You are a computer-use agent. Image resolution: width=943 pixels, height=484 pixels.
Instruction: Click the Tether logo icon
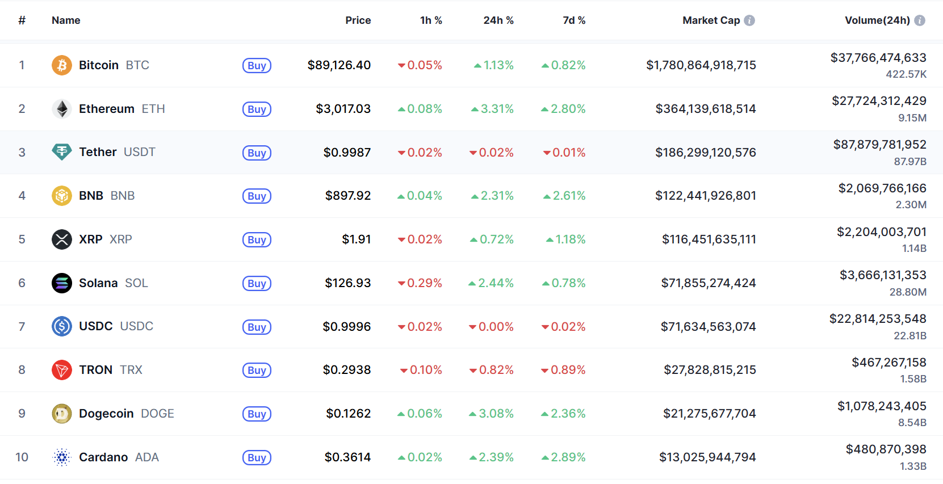click(x=61, y=152)
